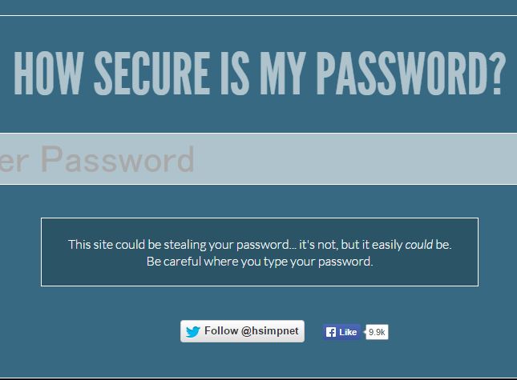
Task: Click the bordered password-stealing warning box
Action: click(260, 252)
